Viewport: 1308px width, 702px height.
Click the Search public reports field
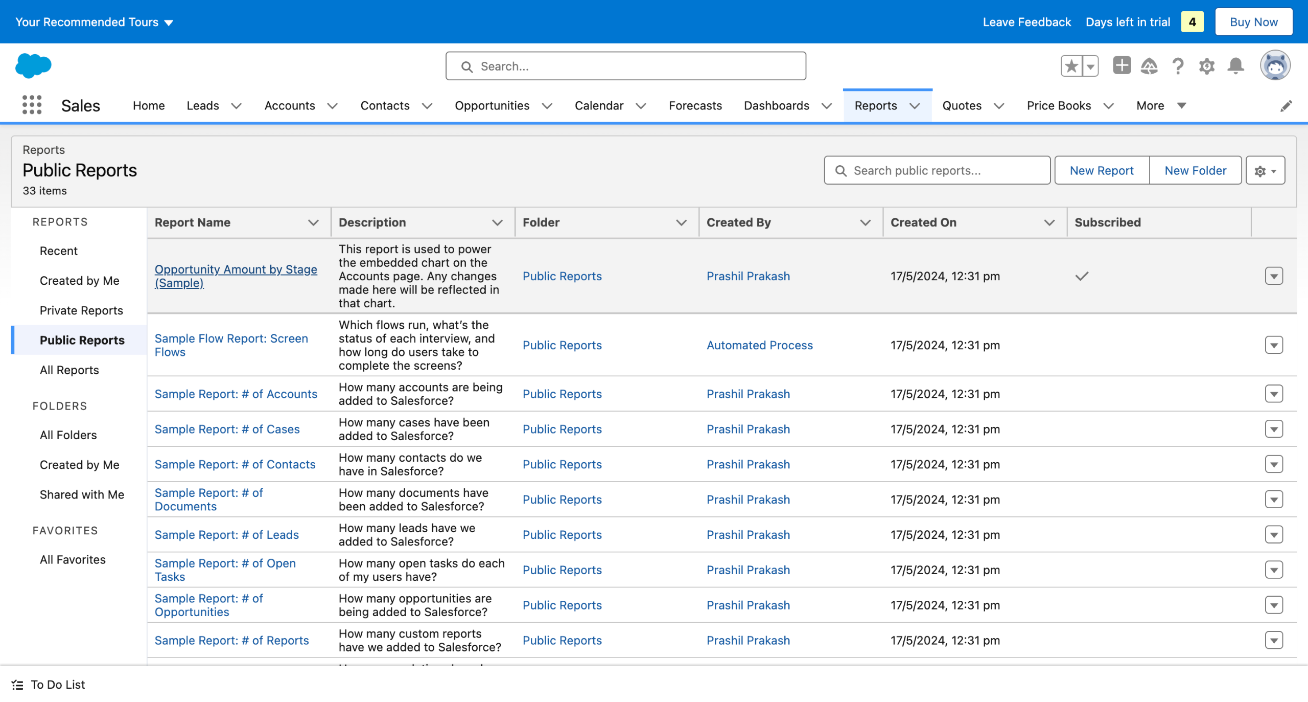coord(937,171)
